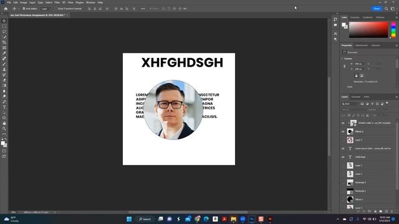
Task: Select the Hand tool
Action: point(4,123)
